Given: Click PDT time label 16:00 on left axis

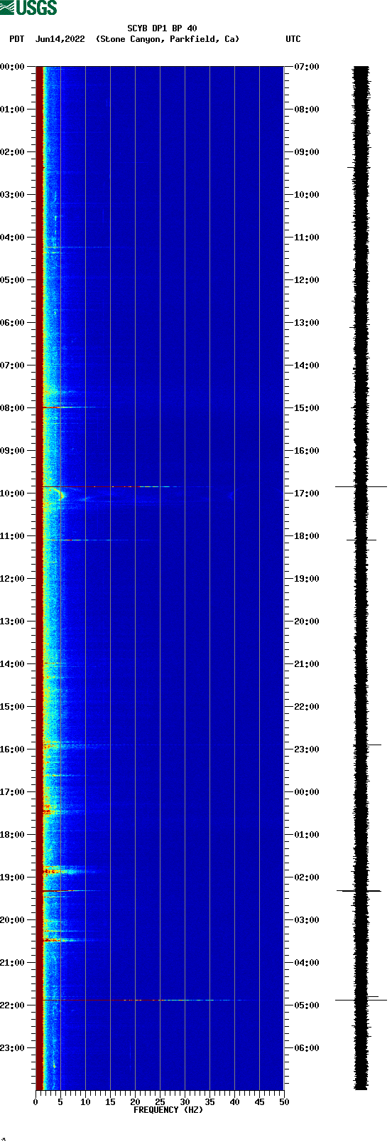Looking at the screenshot, I should 13,749.
